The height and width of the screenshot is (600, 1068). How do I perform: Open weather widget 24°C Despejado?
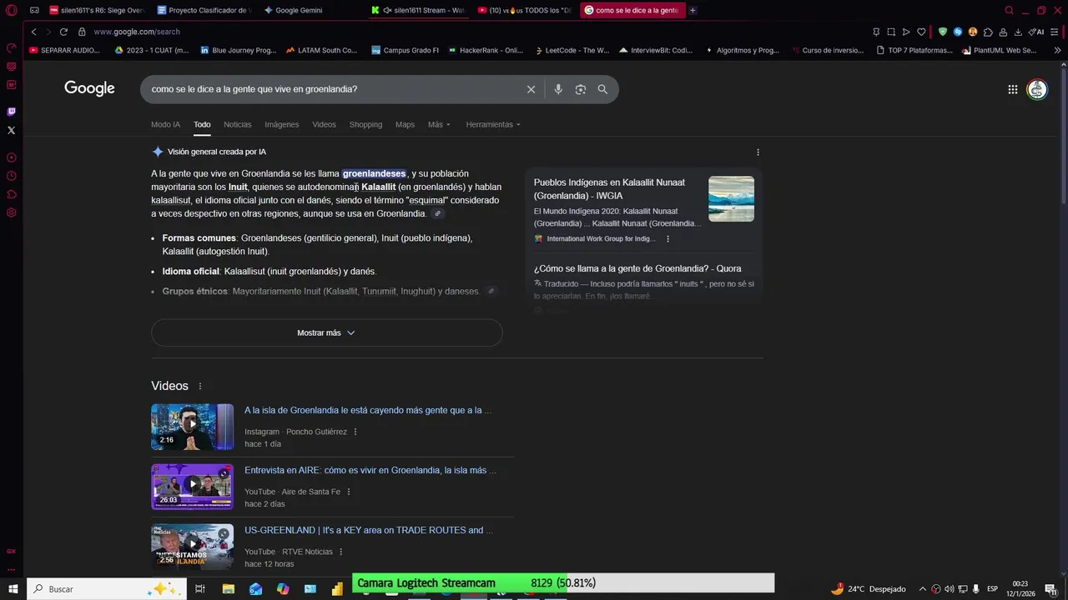868,588
